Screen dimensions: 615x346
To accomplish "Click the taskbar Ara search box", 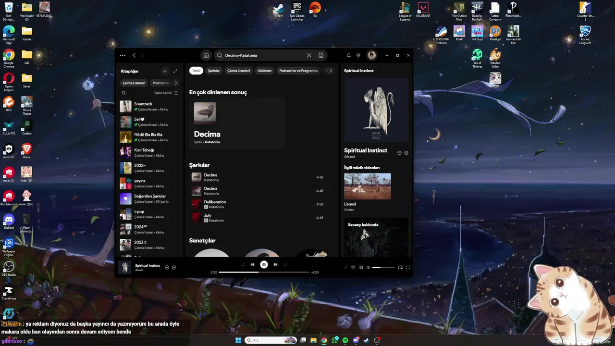I will click(271, 340).
